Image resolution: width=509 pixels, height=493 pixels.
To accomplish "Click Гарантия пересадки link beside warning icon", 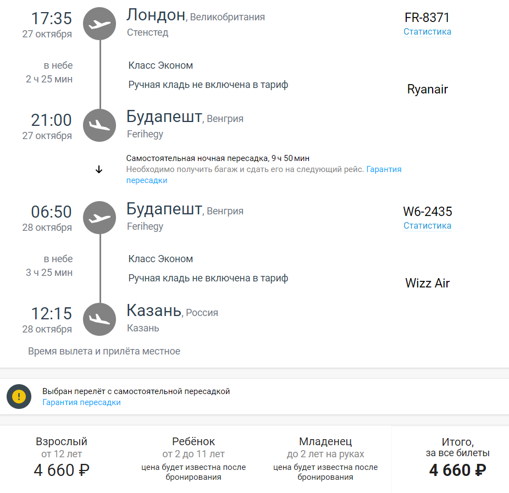I will 81,402.
